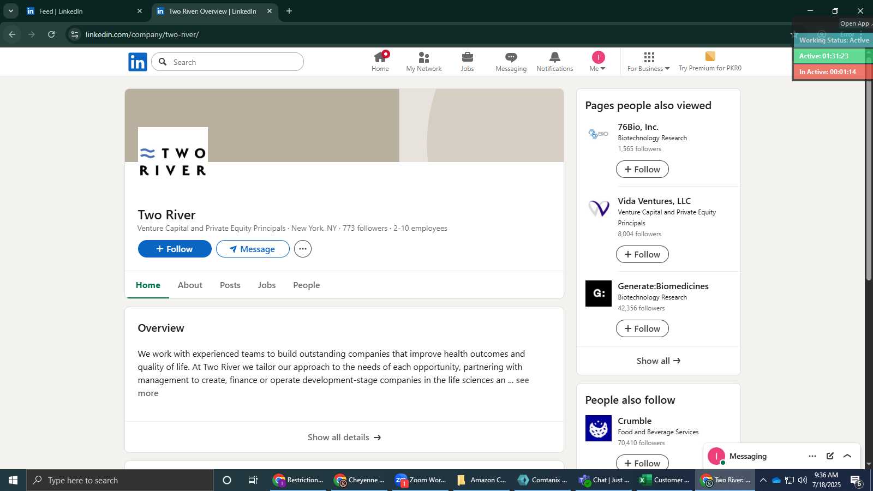Screen dimensions: 873x491
Task: Switch to the Posts tab
Action: 230,285
